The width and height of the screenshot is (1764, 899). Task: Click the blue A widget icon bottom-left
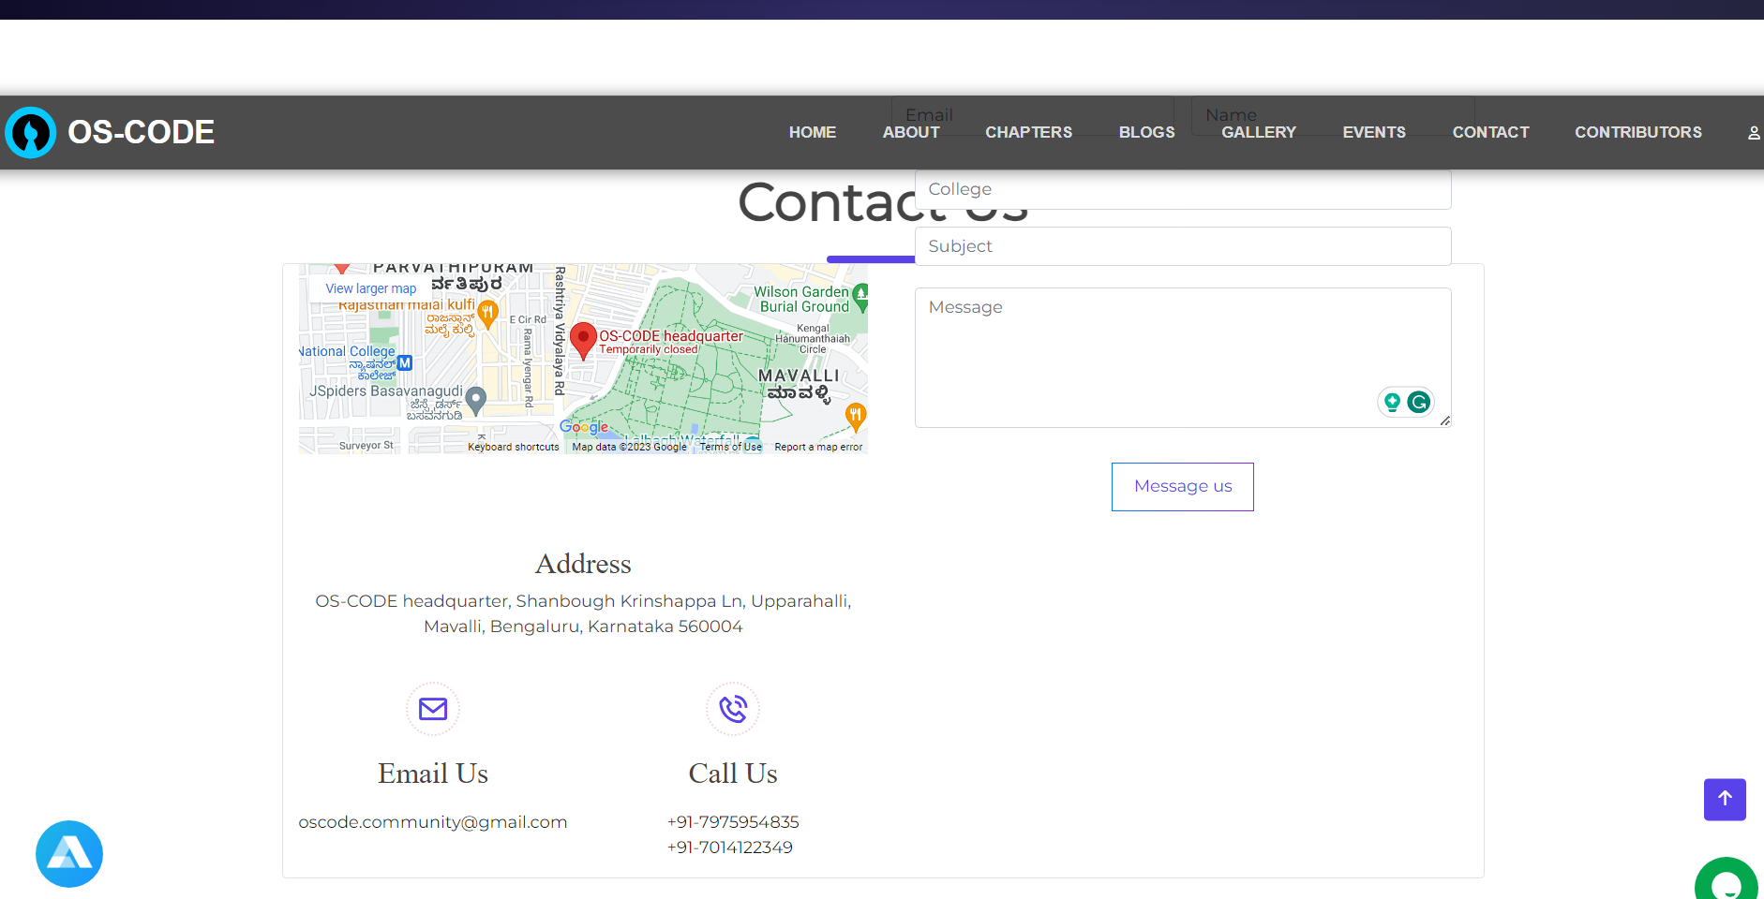(68, 853)
